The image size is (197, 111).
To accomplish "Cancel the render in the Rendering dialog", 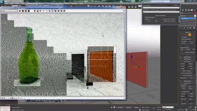I will tap(176, 5).
